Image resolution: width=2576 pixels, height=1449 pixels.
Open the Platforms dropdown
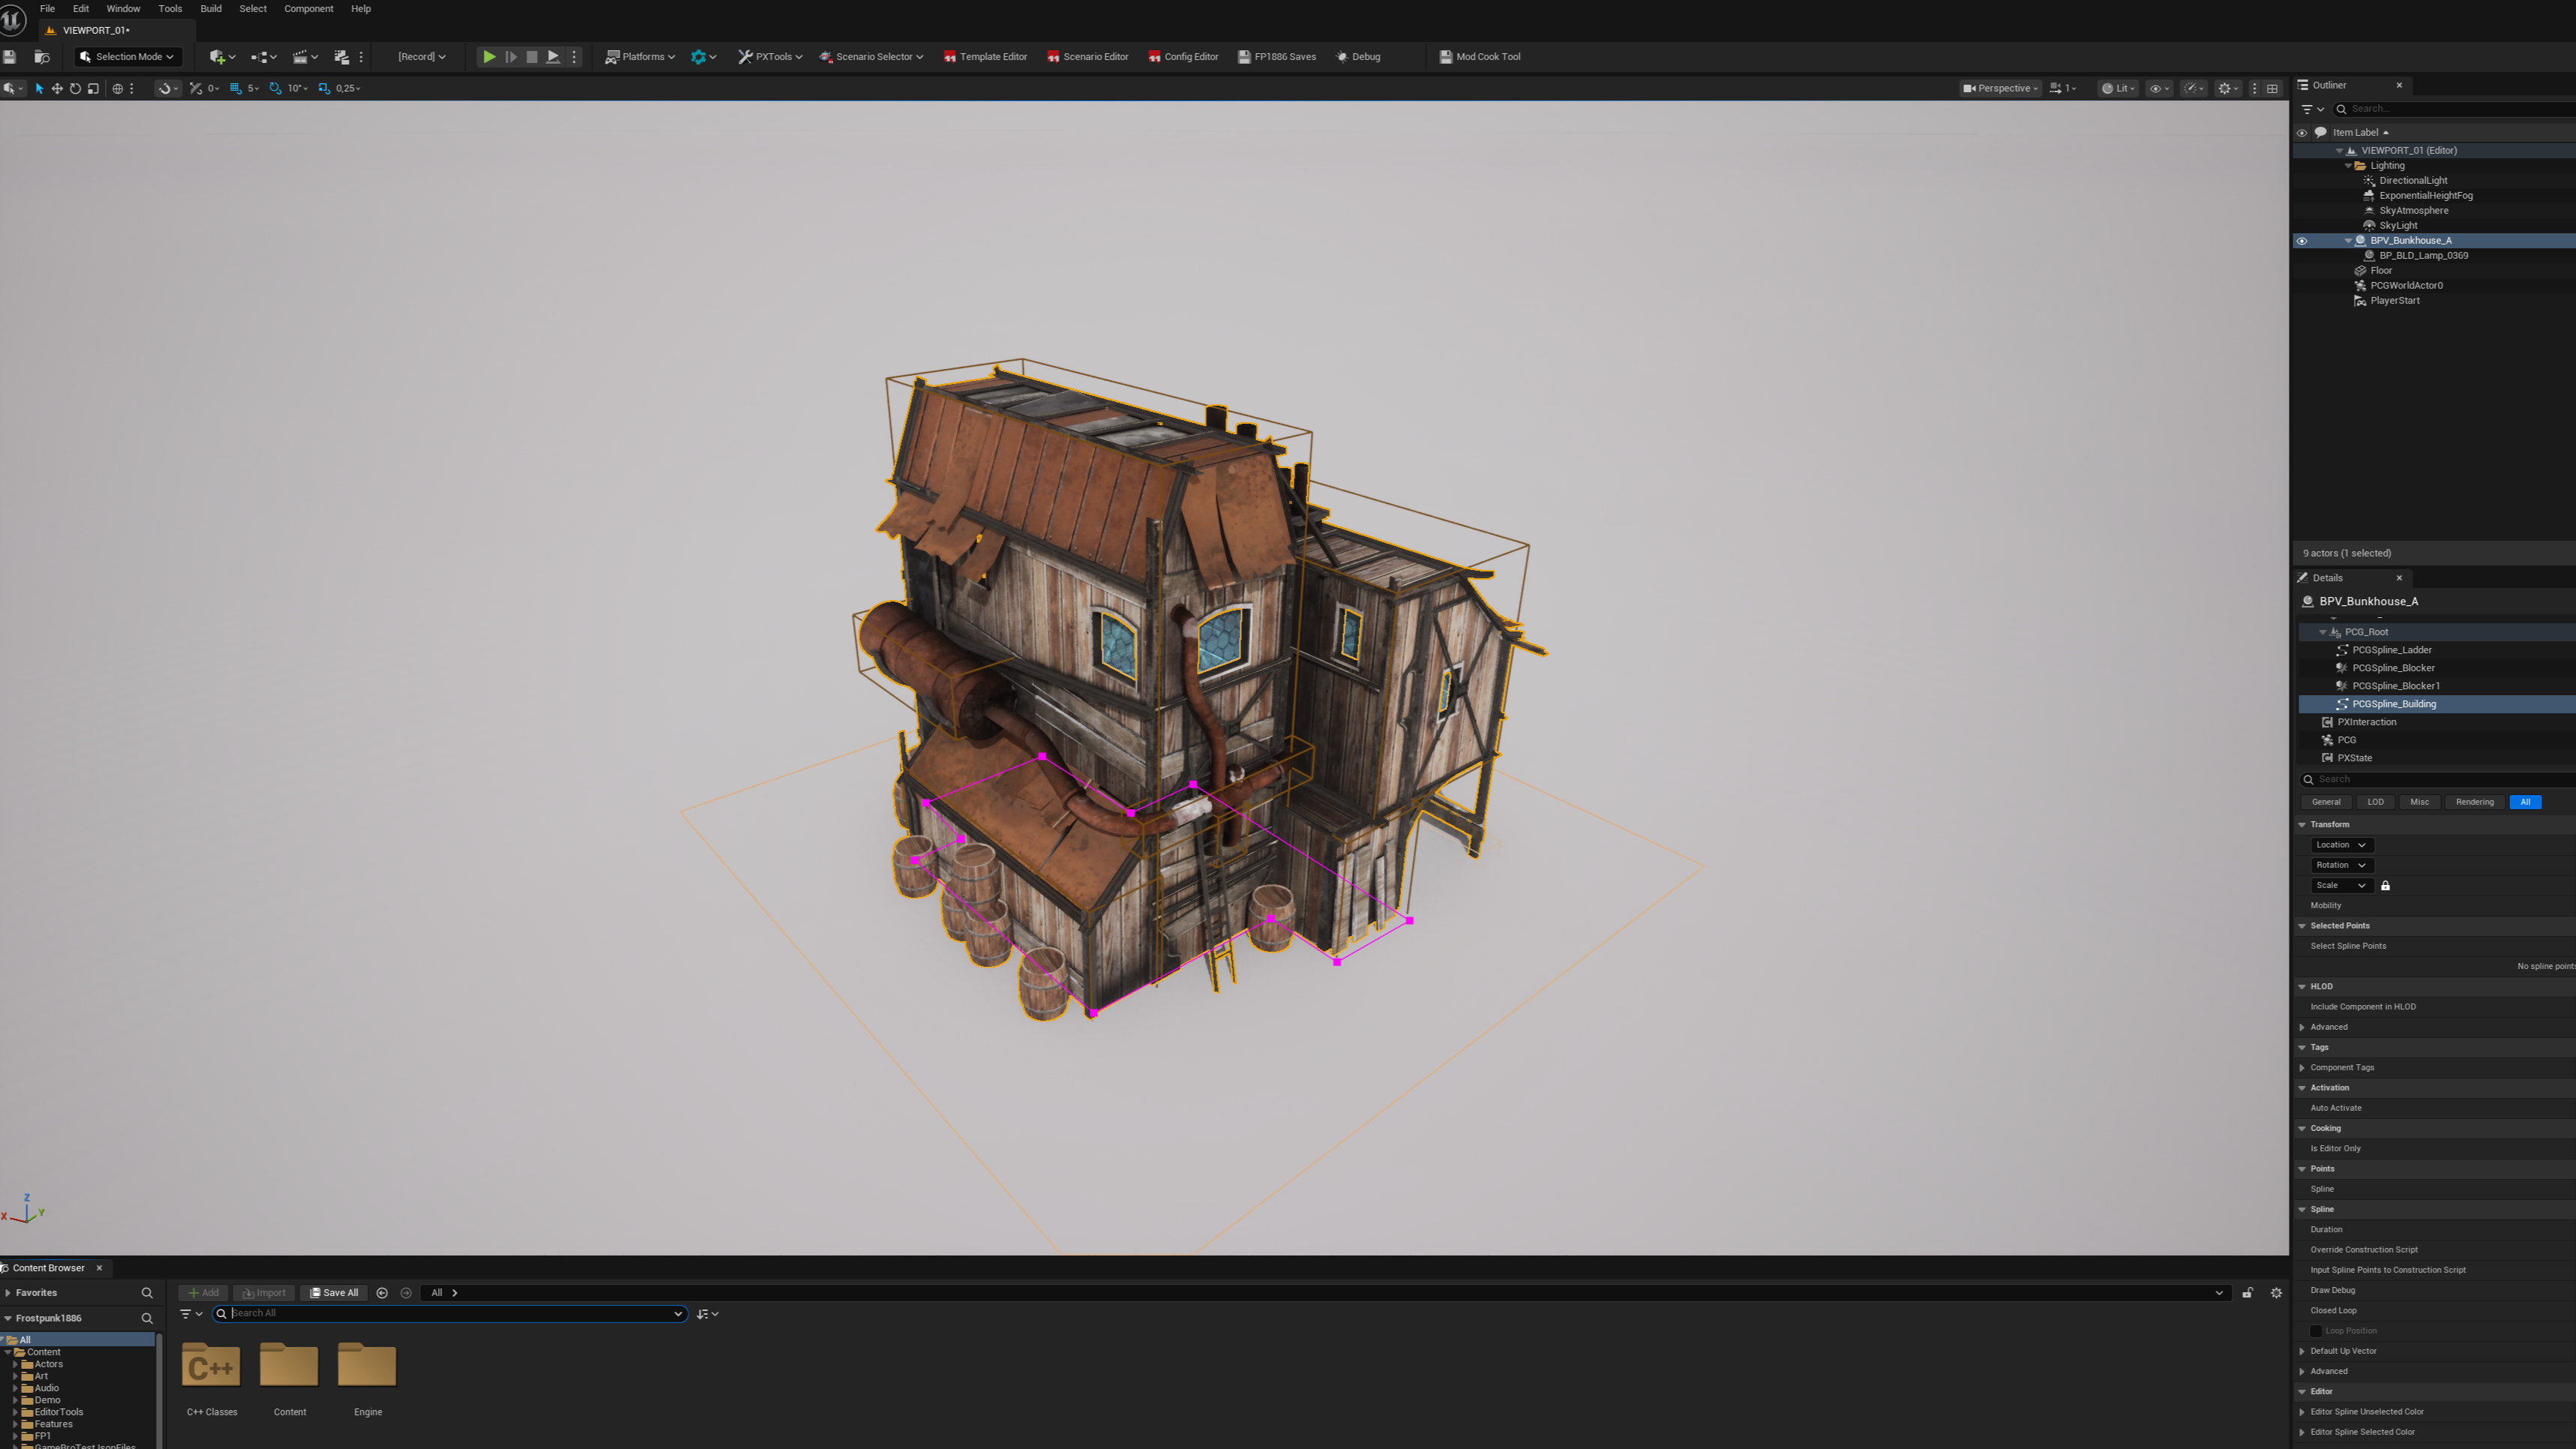(640, 57)
